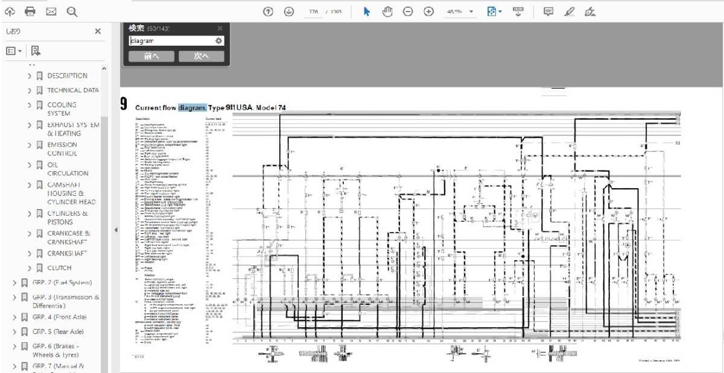This screenshot has height=373, width=724.
Task: Click the search text field containing diagram
Action: [x=171, y=41]
